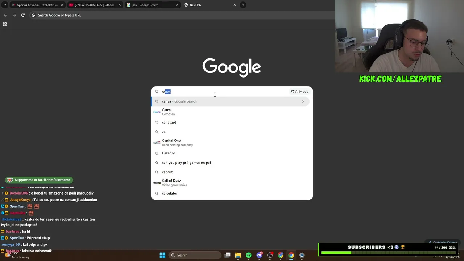
Task: Open File Explorer from the taskbar
Action: (x=238, y=255)
